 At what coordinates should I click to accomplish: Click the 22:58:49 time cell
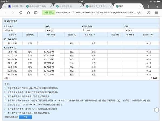[x=12, y=71]
